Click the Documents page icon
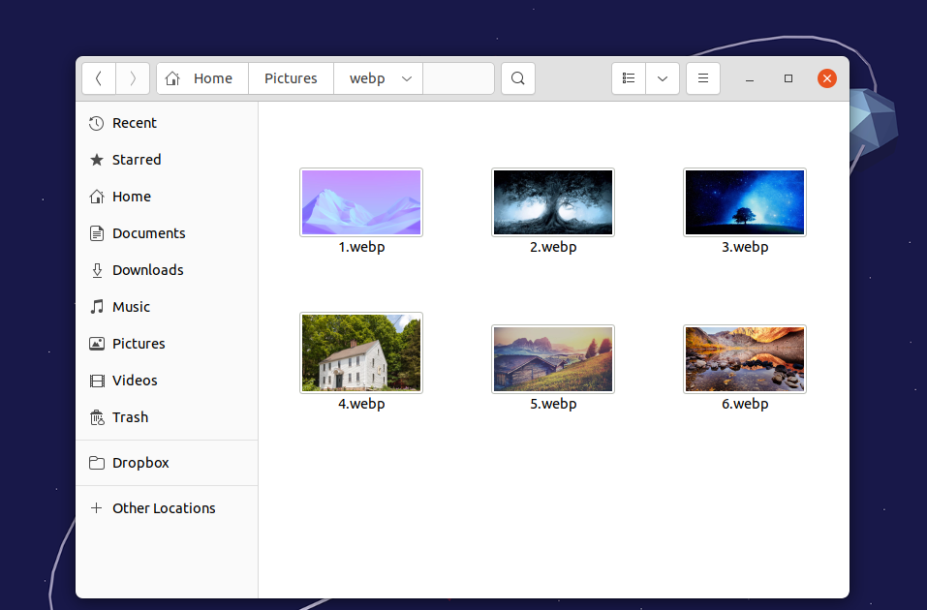 point(96,233)
